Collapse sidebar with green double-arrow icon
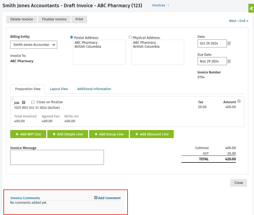The height and width of the screenshot is (215, 254). (251, 8)
